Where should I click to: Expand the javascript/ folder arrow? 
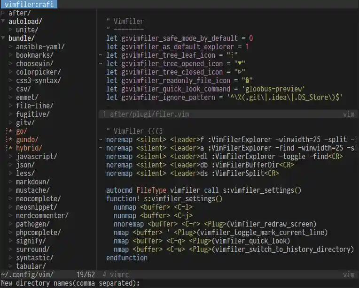tap(10, 156)
